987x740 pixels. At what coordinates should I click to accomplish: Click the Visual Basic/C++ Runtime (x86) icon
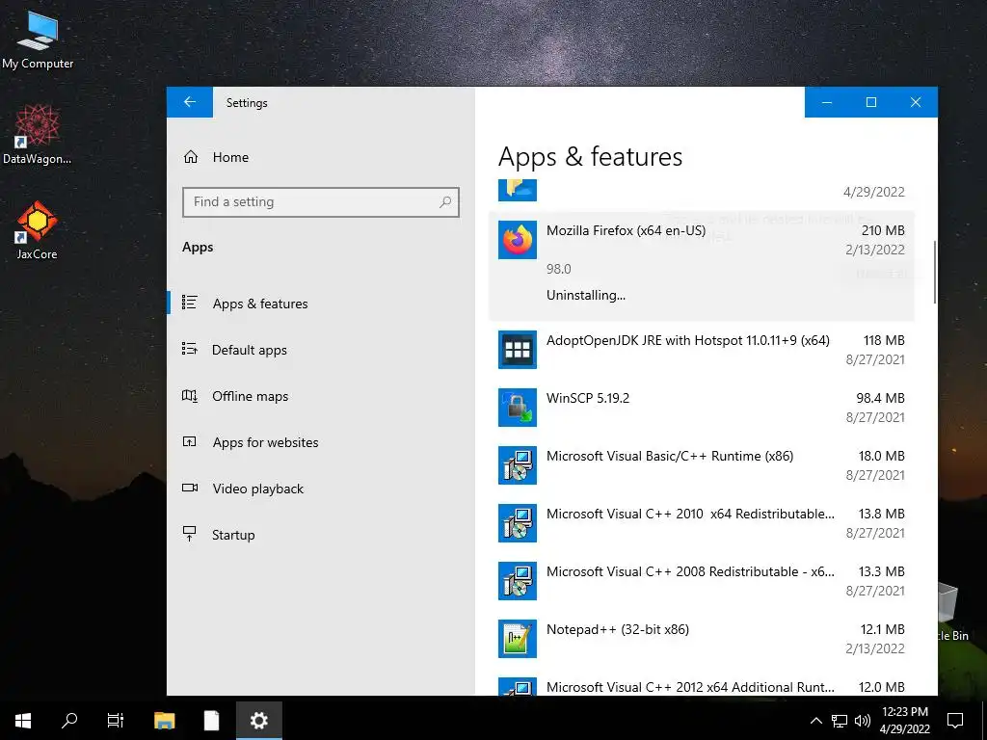click(x=518, y=465)
